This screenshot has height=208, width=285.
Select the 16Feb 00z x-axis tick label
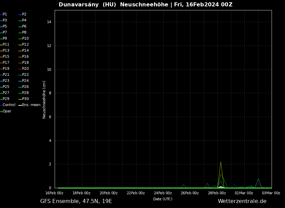click(54, 193)
